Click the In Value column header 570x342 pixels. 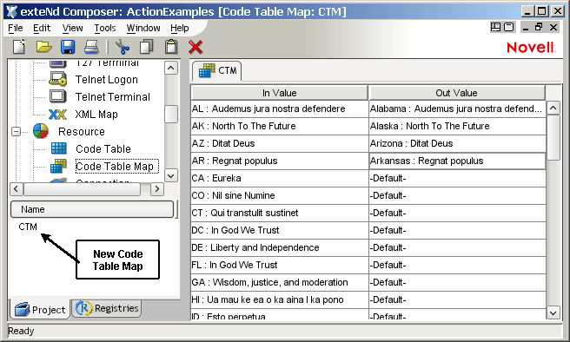tap(279, 93)
